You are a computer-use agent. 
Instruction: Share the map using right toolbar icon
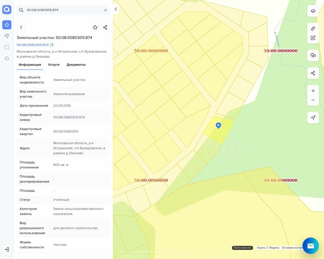[x=313, y=73]
